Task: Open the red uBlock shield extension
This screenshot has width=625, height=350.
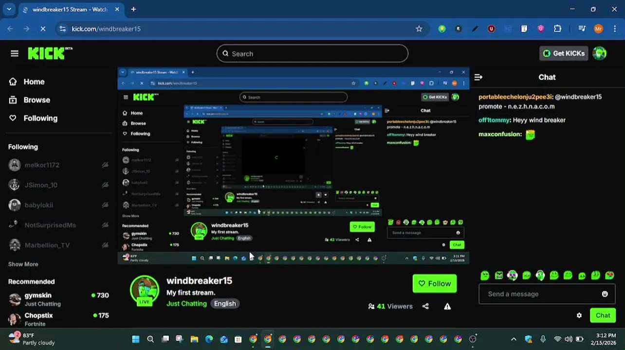Action: (x=491, y=29)
